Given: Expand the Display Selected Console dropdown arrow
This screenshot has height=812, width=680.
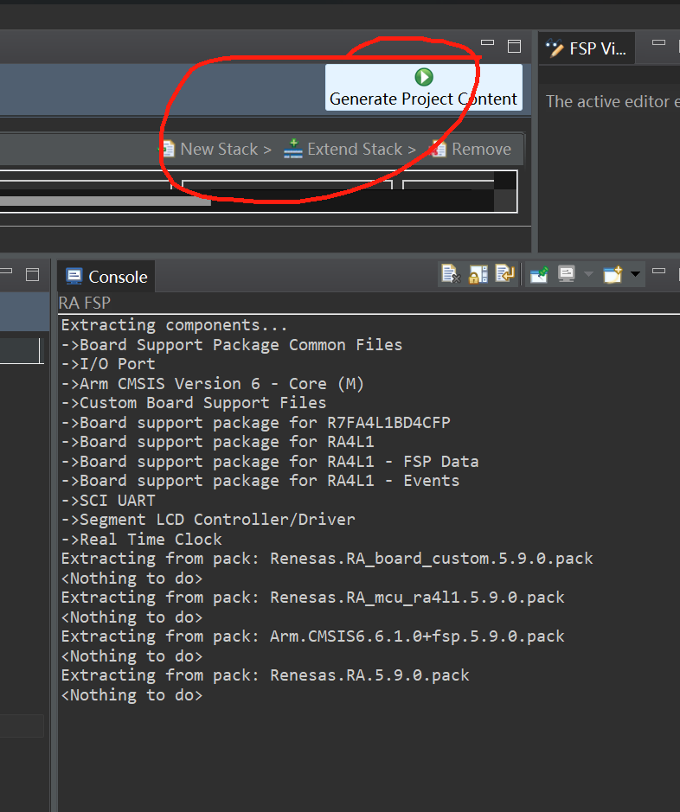Looking at the screenshot, I should (588, 273).
